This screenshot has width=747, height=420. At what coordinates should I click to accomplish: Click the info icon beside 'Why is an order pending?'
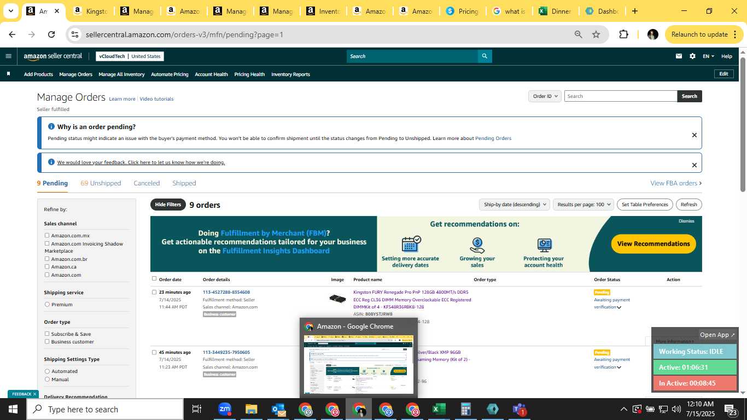[51, 126]
